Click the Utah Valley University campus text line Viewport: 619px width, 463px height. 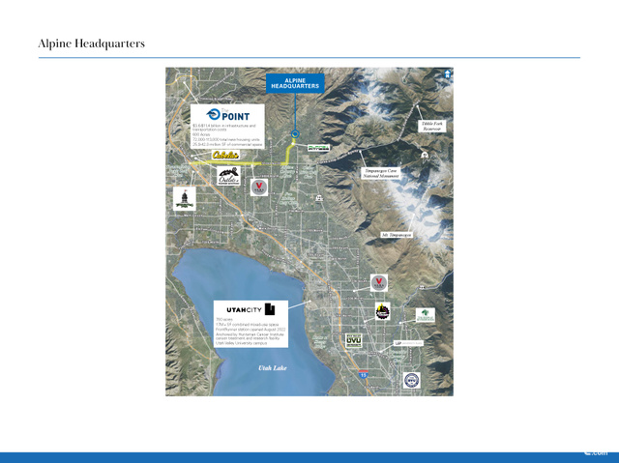(x=241, y=343)
